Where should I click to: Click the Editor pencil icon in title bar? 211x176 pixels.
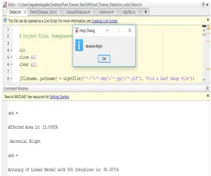tap(5, 5)
